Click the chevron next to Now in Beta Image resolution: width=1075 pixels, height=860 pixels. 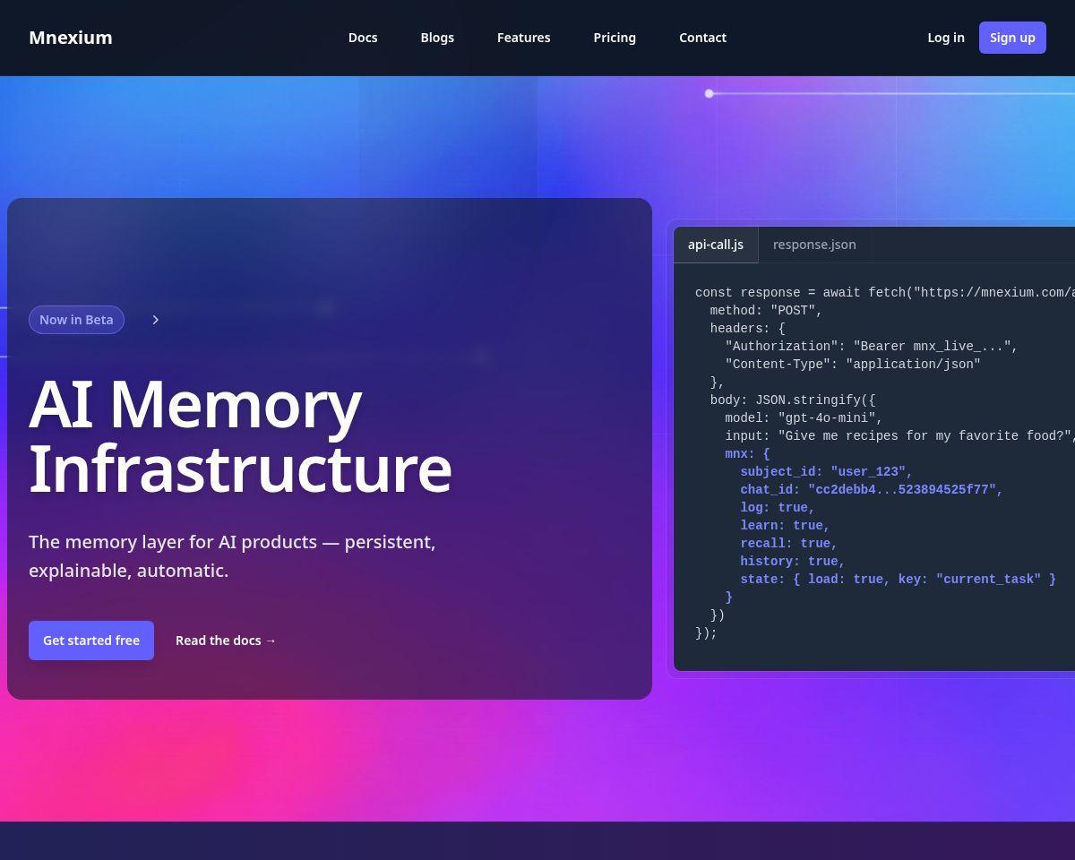pyautogui.click(x=155, y=320)
